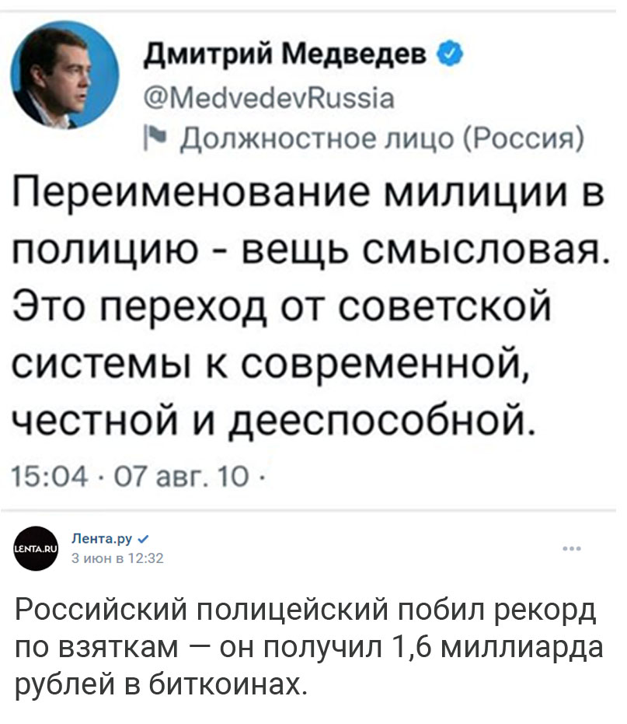Viewport: 627px width, 724px height.
Task: Open Дмитрий Медведев's profile photo
Action: [x=65, y=75]
